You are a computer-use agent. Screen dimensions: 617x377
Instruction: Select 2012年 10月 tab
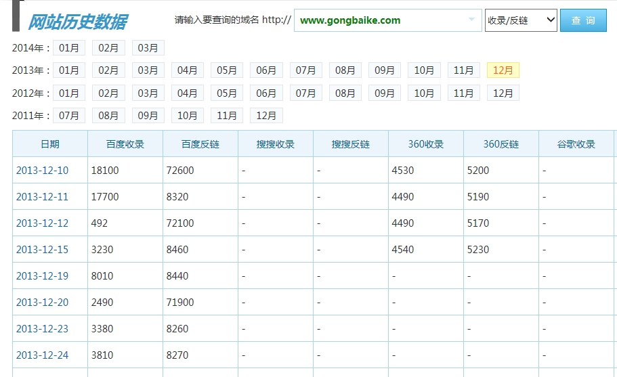(x=424, y=93)
